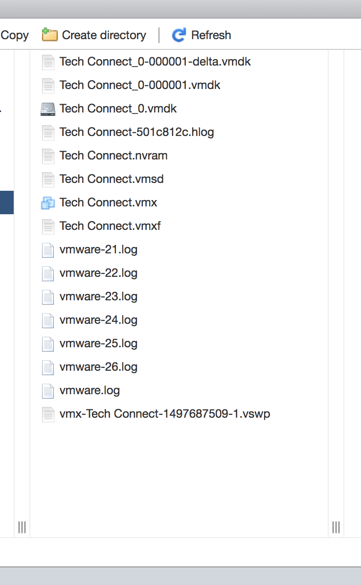Image resolution: width=361 pixels, height=585 pixels.
Task: Click the Create directory button label
Action: [104, 35]
